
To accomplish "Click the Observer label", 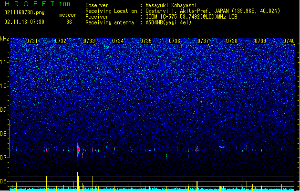I will [97, 5].
